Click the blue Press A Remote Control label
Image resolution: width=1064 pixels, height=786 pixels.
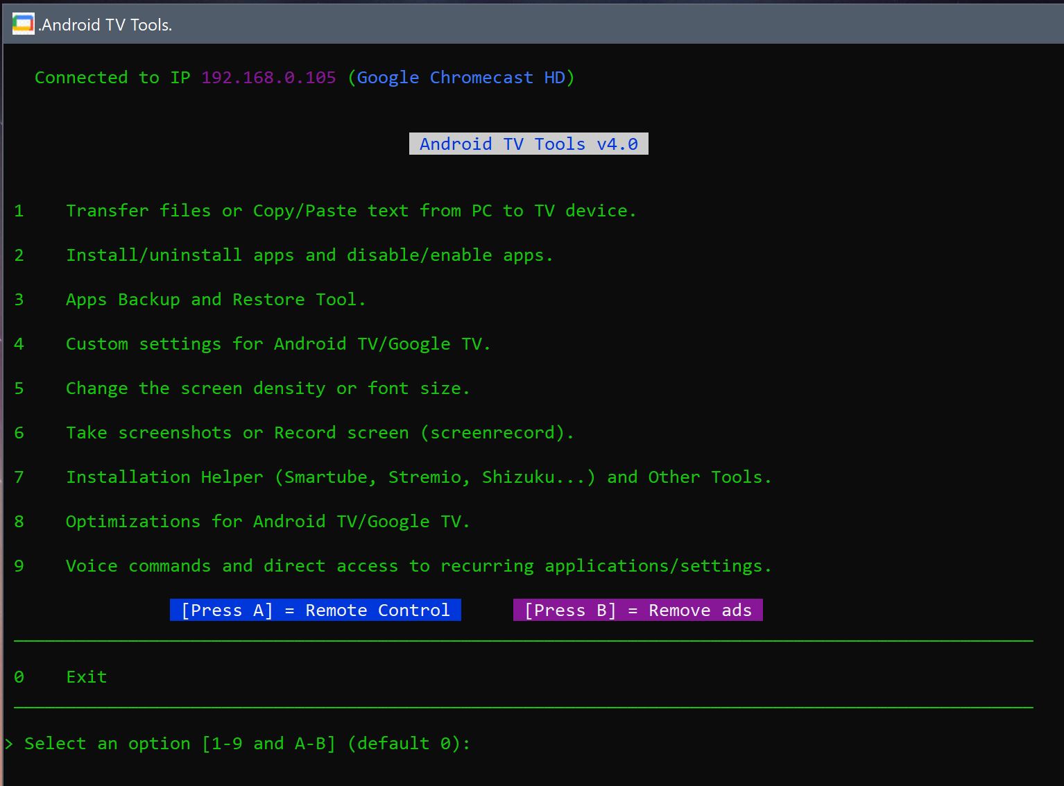(x=316, y=610)
